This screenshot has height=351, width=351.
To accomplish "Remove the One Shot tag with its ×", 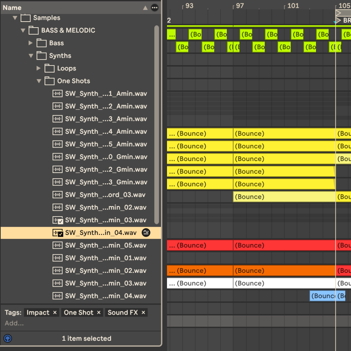I will pos(99,312).
